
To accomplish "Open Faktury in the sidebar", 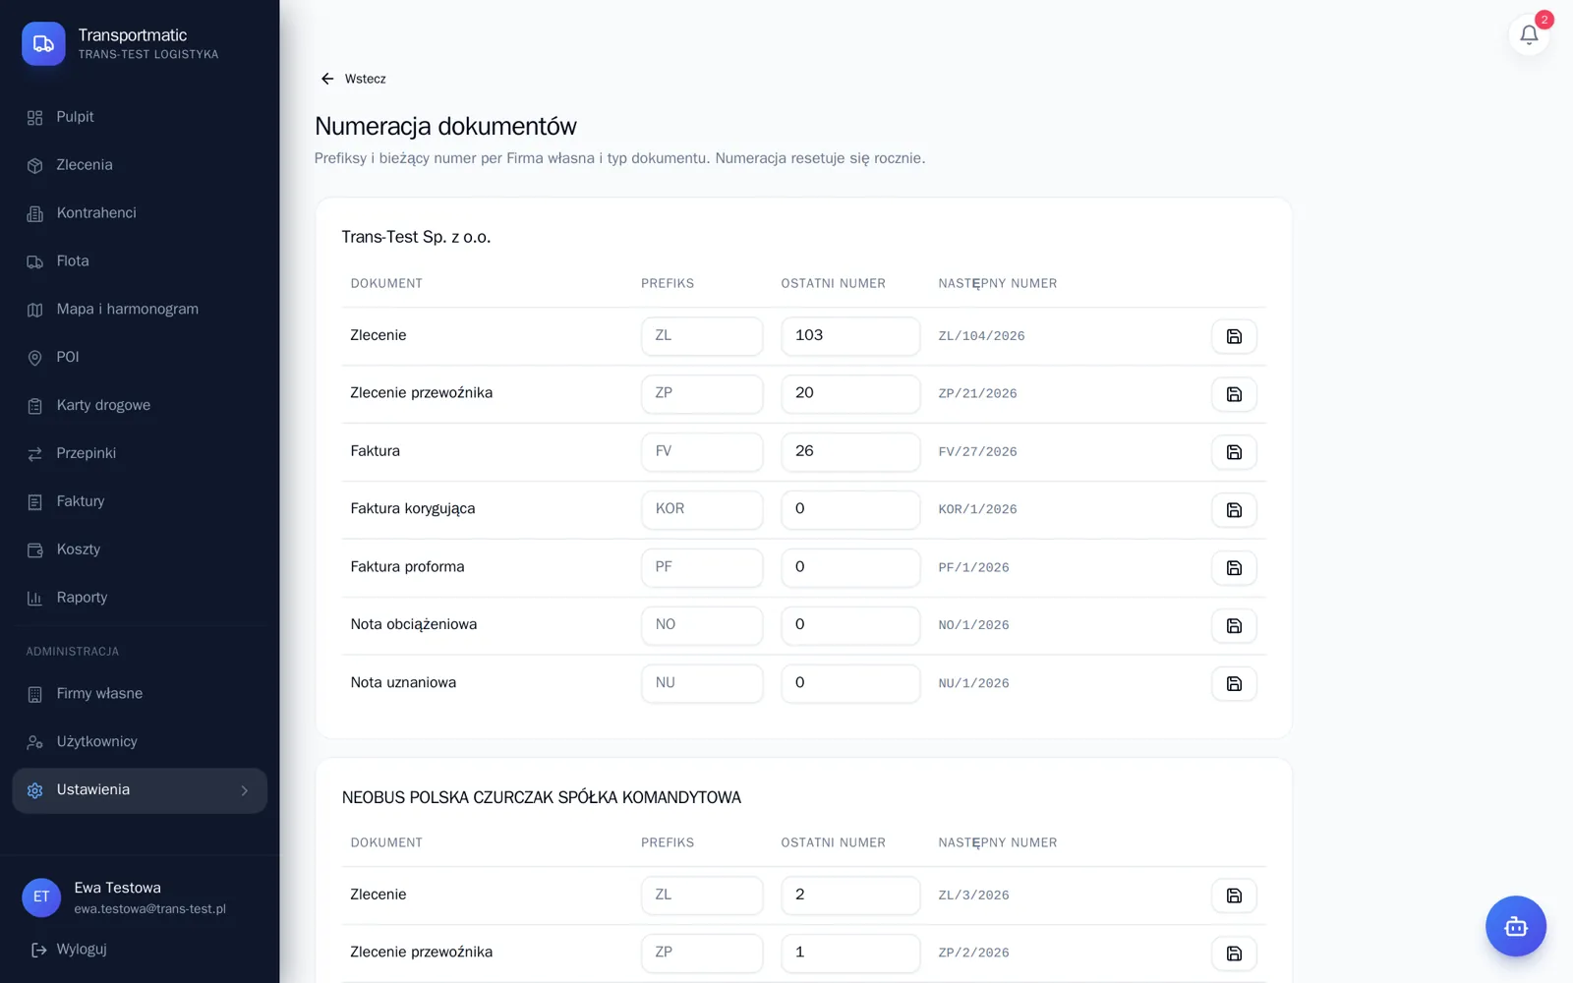I will [140, 502].
